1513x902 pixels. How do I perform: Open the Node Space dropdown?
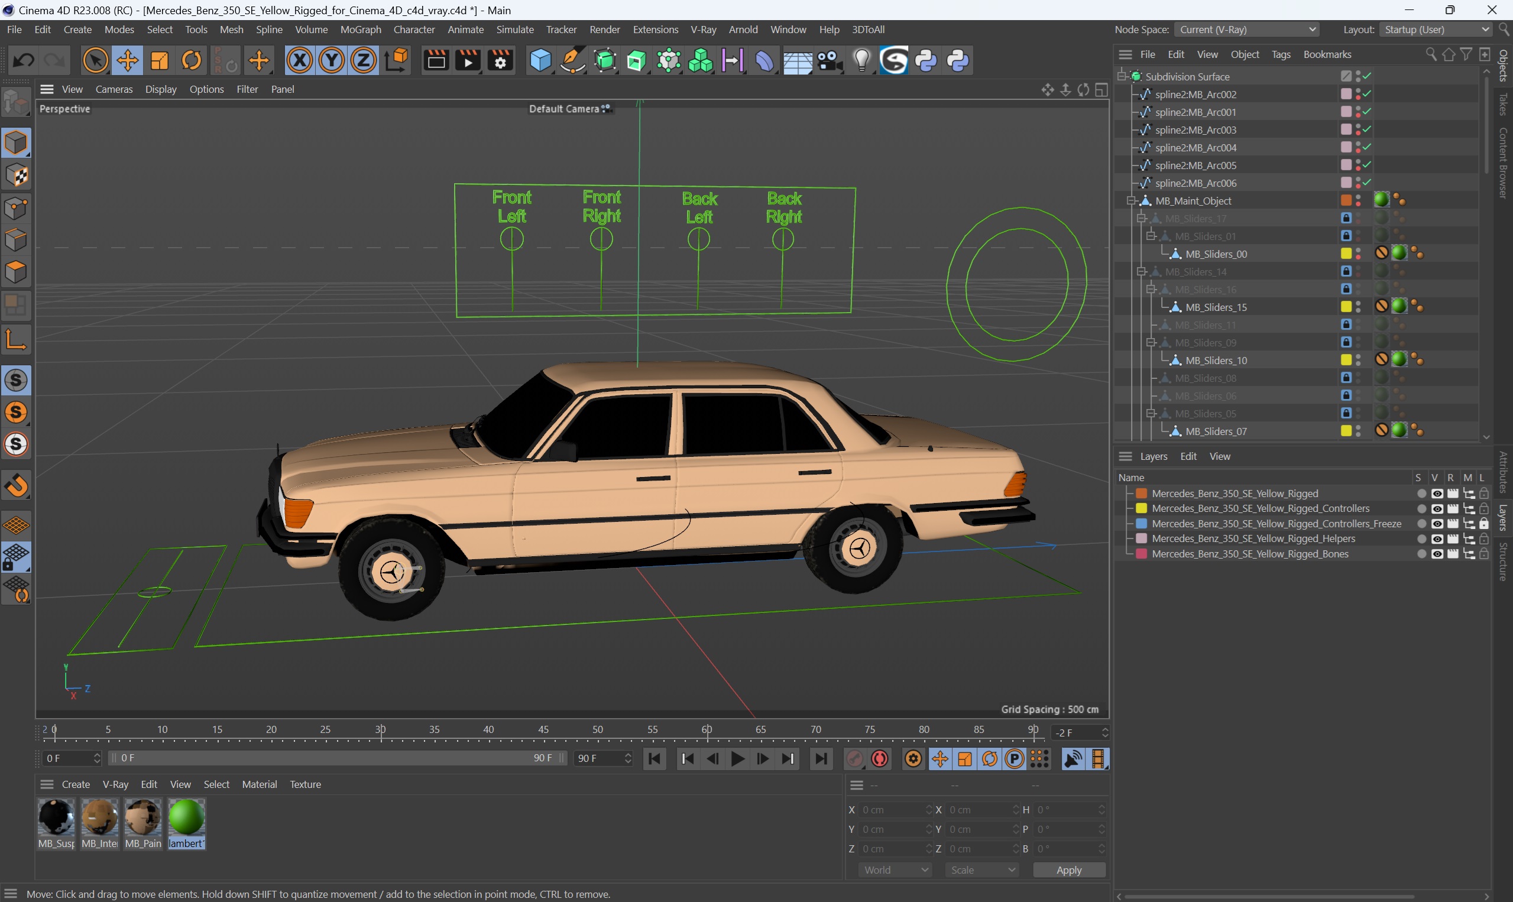1246,29
